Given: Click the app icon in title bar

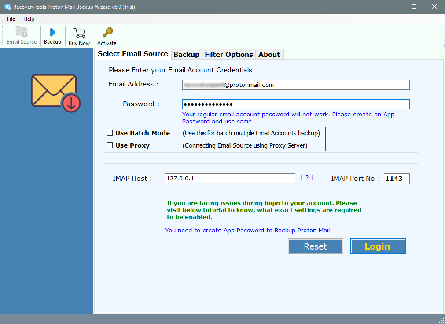Looking at the screenshot, I should (x=7, y=7).
